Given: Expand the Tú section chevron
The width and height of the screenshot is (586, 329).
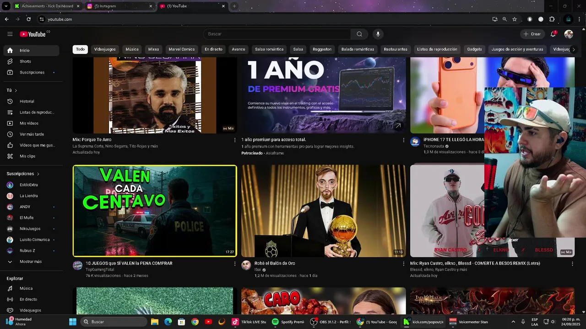Looking at the screenshot, I should point(16,90).
